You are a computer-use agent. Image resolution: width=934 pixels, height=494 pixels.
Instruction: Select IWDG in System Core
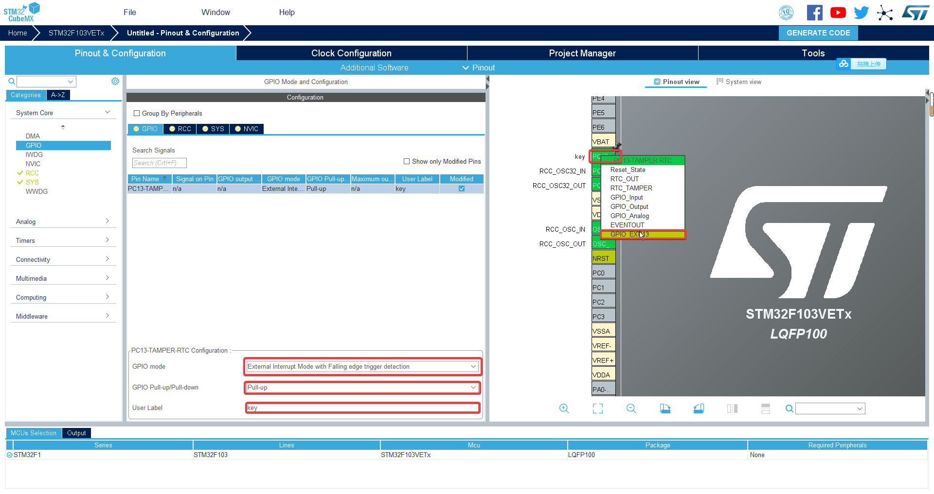[34, 154]
